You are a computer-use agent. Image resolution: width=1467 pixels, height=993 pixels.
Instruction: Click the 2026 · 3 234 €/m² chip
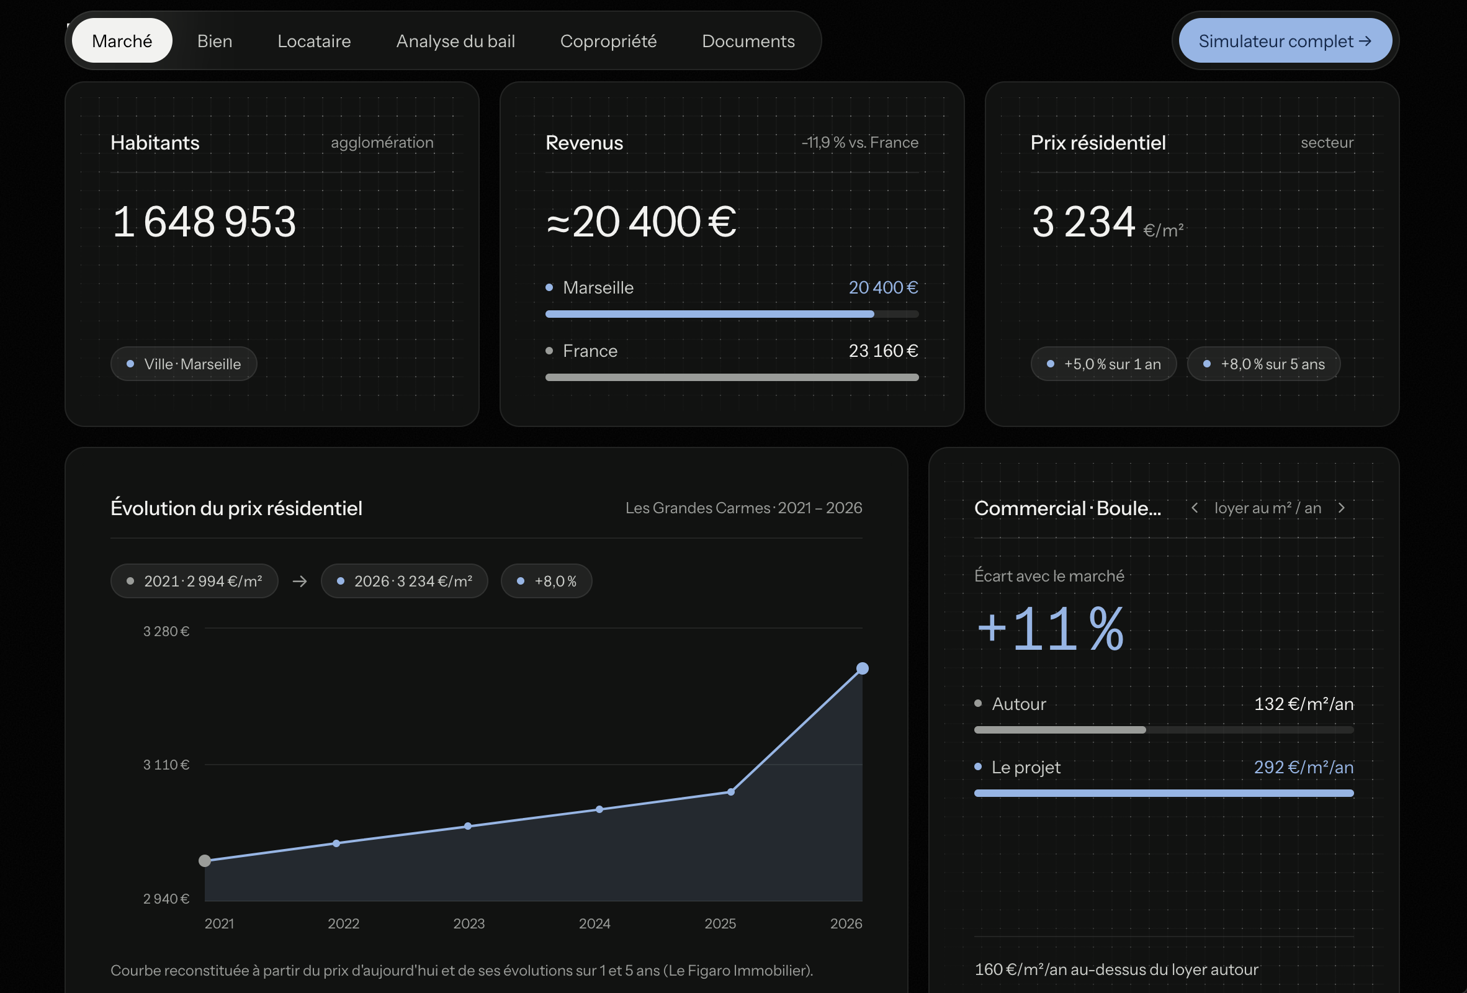[405, 581]
